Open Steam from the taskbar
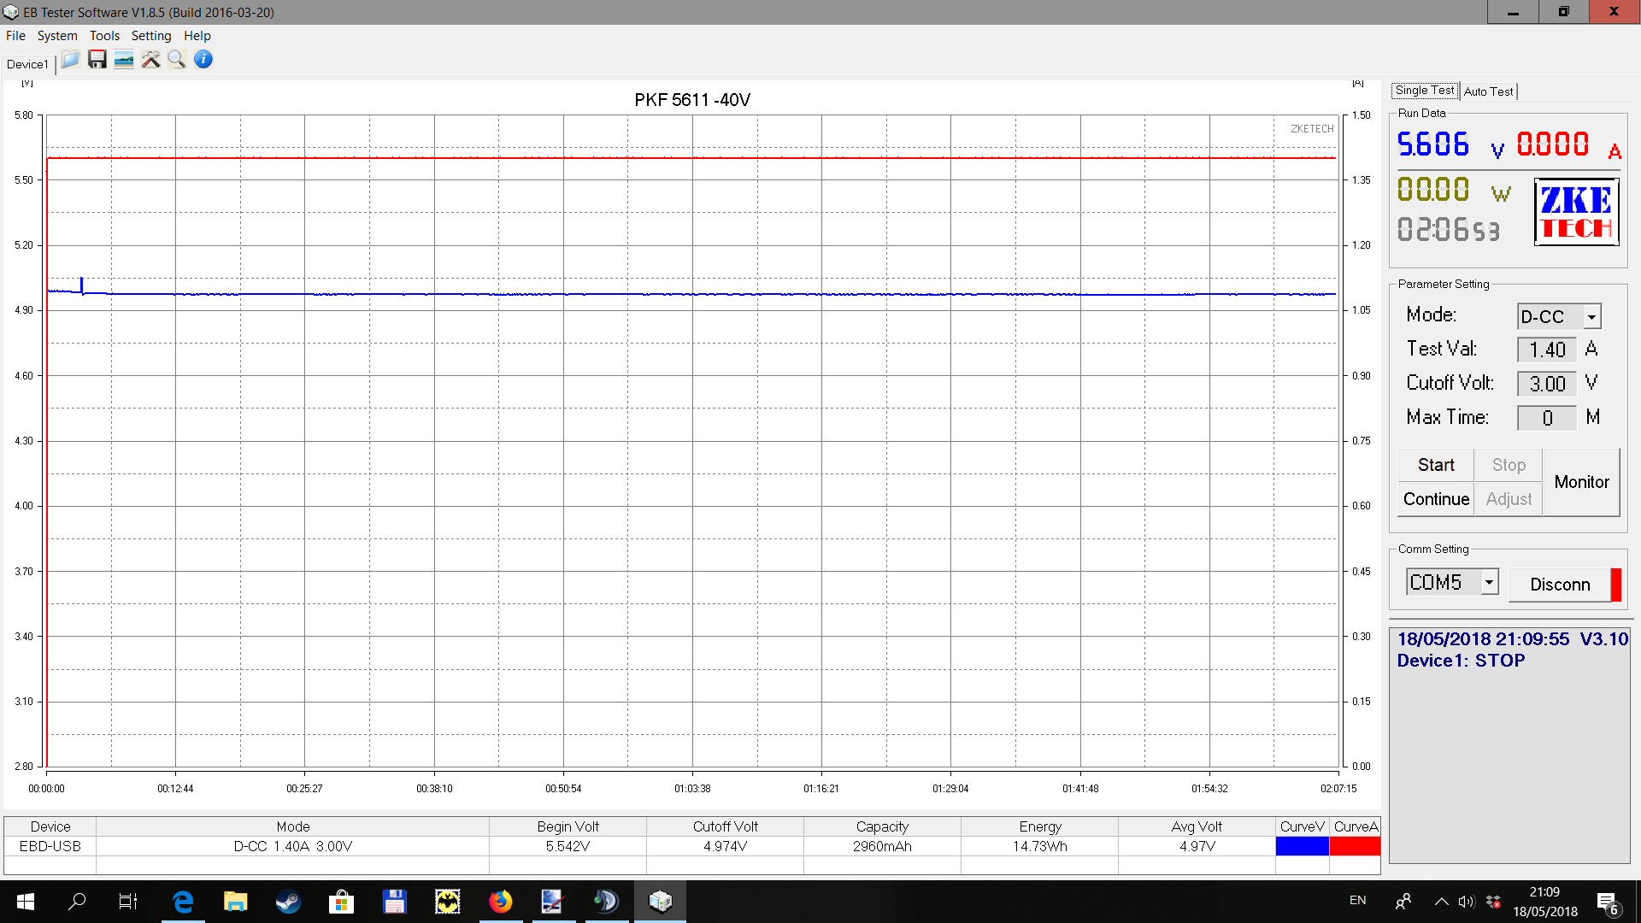 (x=288, y=901)
